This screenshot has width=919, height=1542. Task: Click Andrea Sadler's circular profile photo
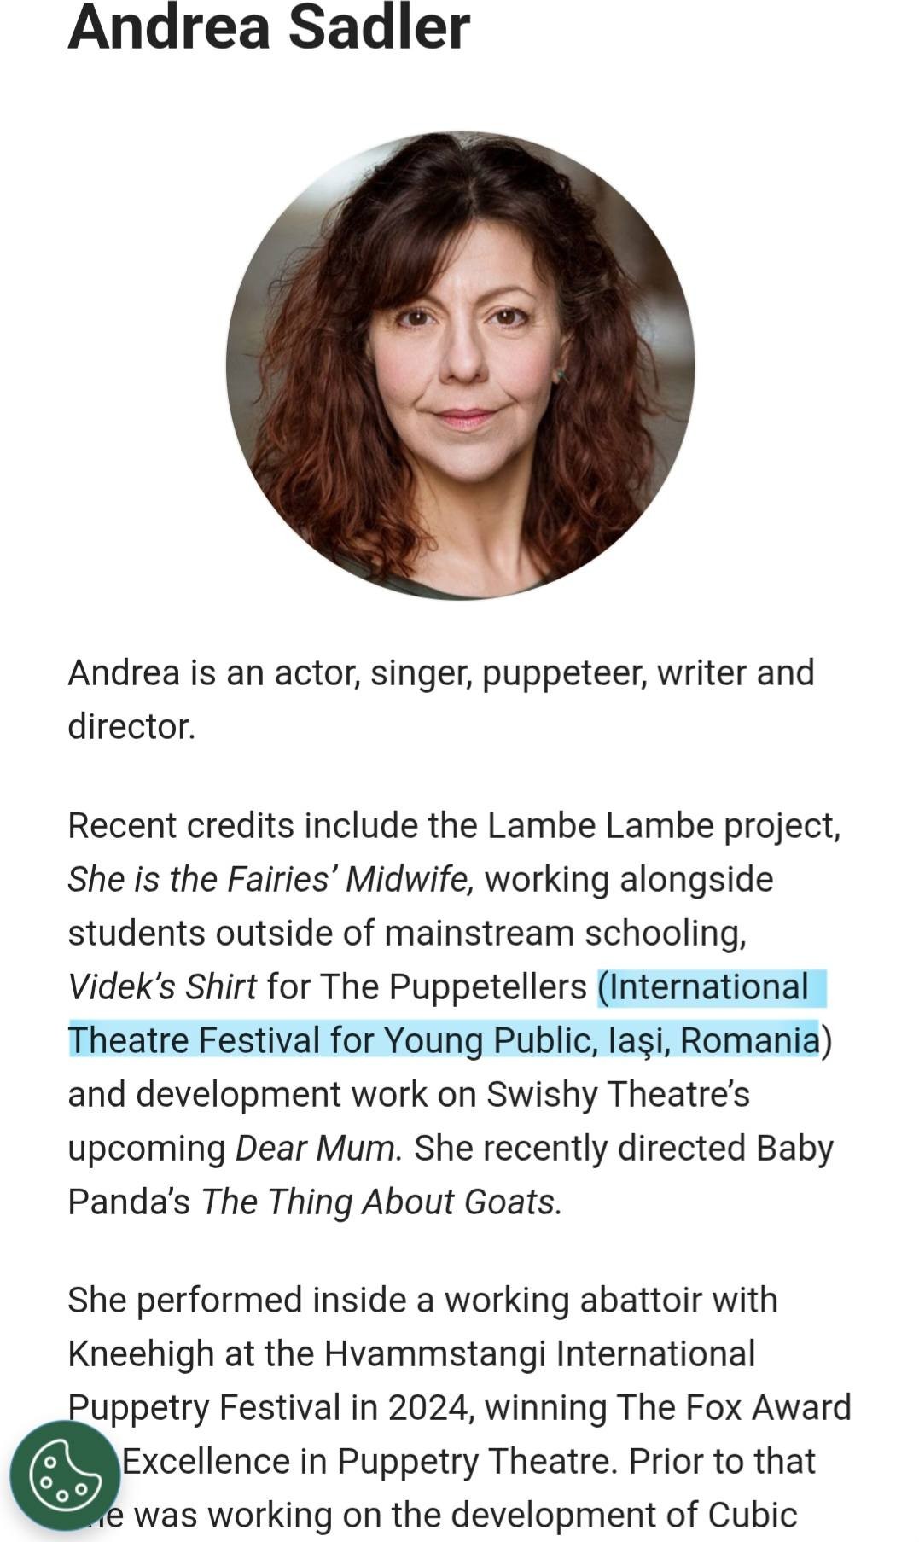click(460, 365)
